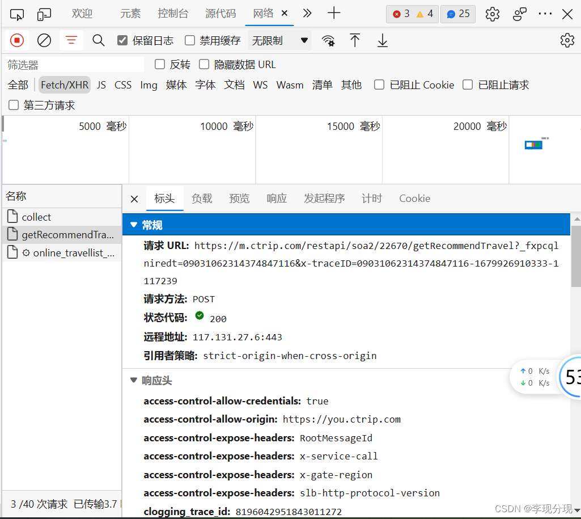Filter requests by 清单

(x=322, y=85)
